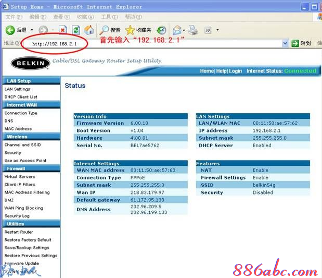322x278 pixels.
Task: Expand the address bar dropdown arrow
Action: click(285, 43)
